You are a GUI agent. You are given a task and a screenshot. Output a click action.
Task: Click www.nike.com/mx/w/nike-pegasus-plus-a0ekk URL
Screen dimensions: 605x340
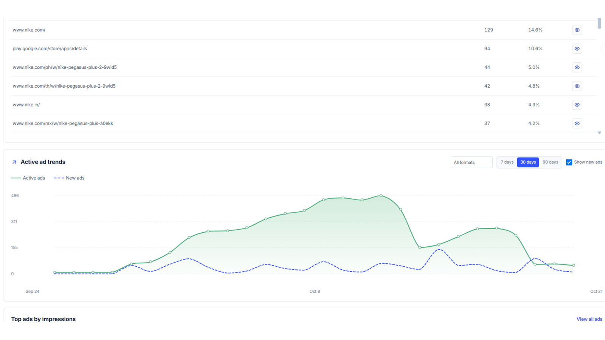point(63,124)
